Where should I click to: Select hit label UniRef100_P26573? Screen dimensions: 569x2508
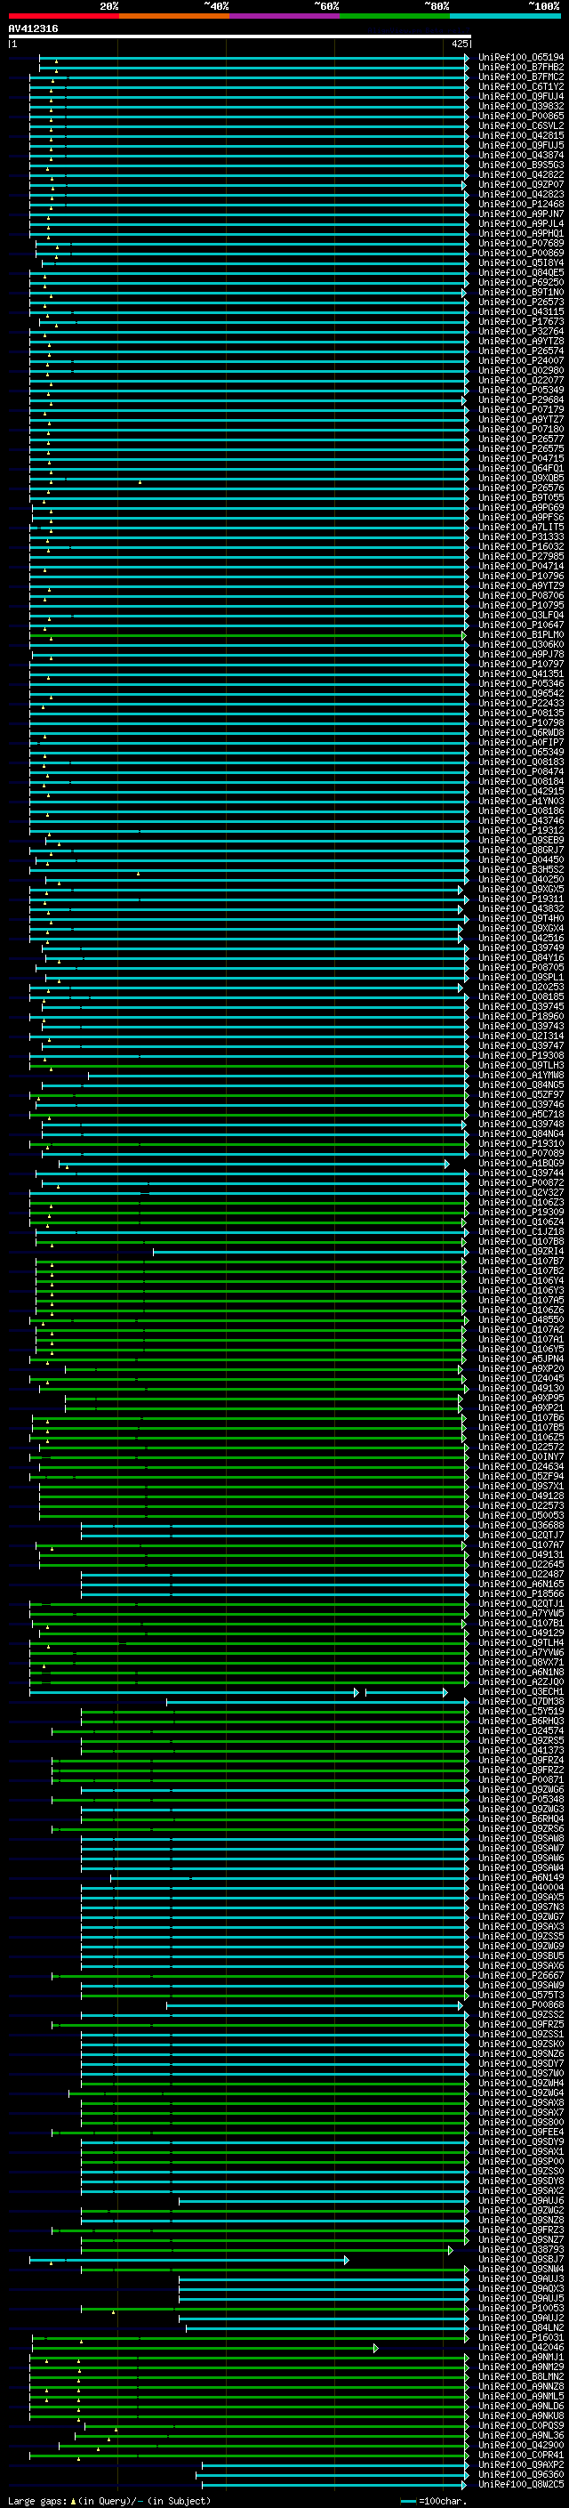click(x=520, y=302)
